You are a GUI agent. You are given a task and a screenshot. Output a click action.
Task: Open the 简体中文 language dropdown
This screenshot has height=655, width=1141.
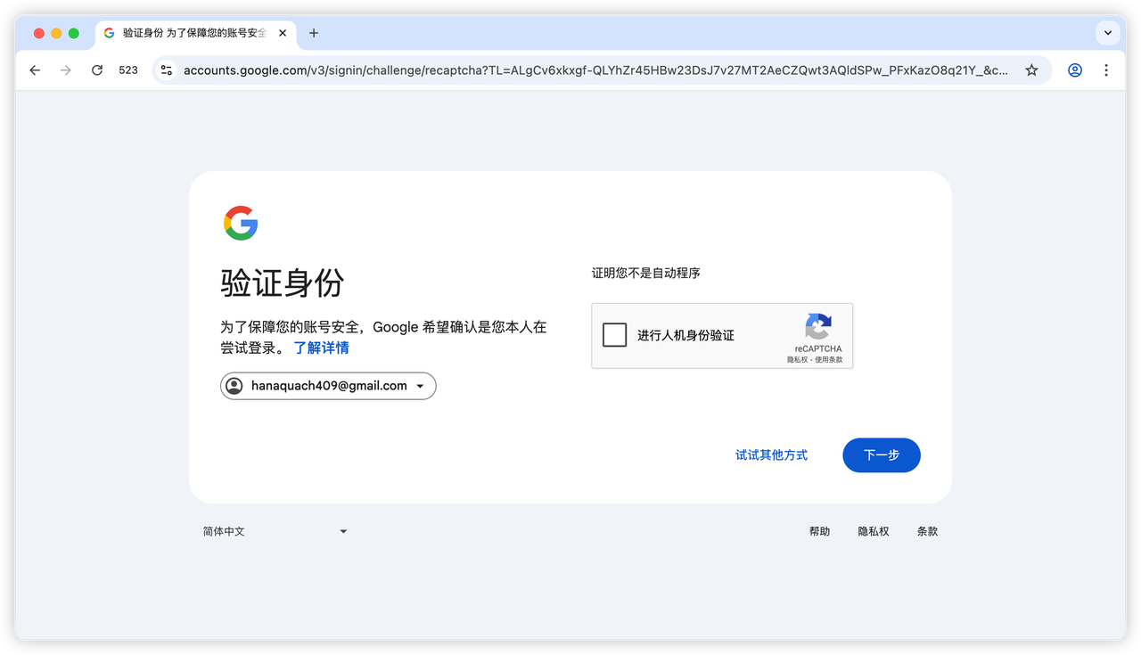click(275, 531)
